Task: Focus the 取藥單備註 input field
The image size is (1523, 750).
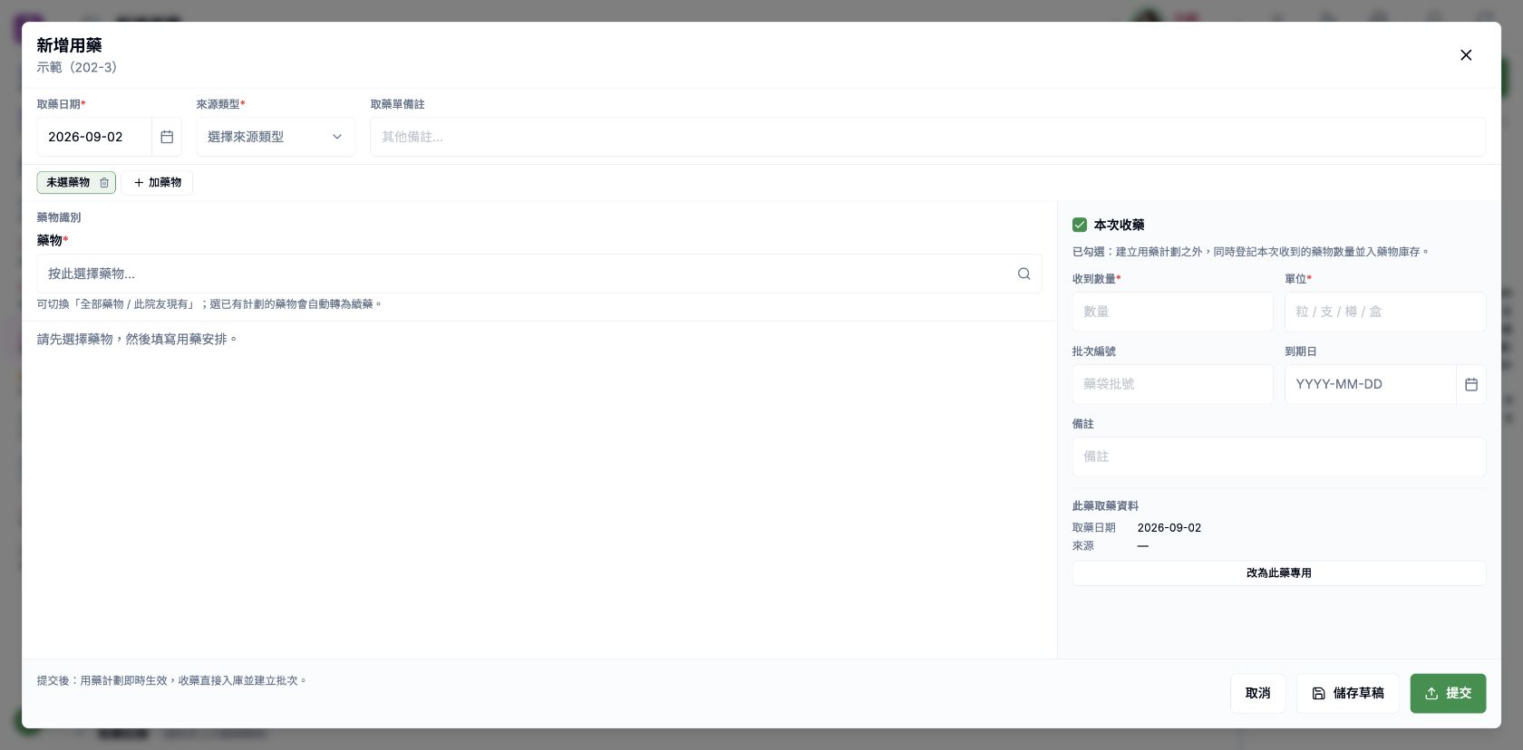Action: 927,137
